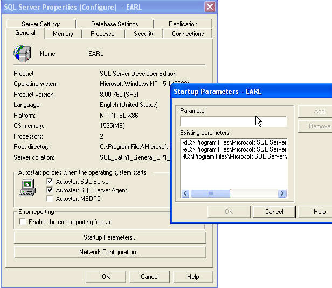Click the left scroll arrow in Existing parameters
This screenshot has width=332, height=288.
(x=185, y=193)
